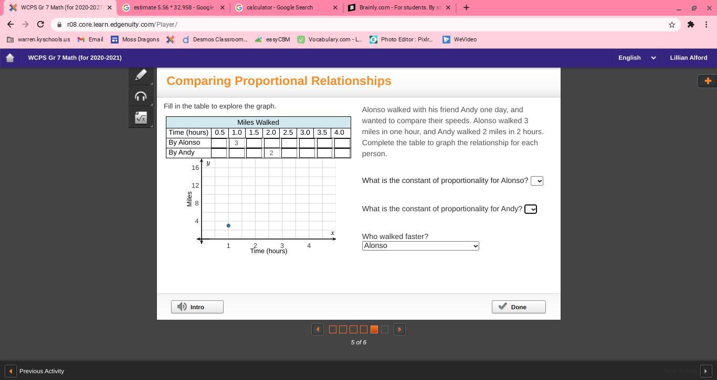Open the Moss Dragons bookmark
The height and width of the screenshot is (380, 717).
pyautogui.click(x=135, y=39)
